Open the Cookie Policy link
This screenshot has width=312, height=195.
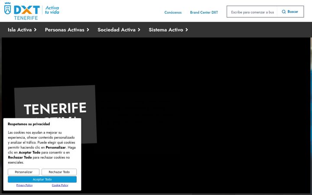[60, 185]
